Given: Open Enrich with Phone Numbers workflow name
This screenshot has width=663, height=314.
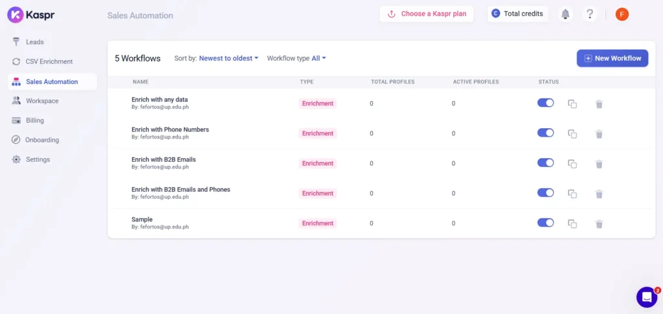Looking at the screenshot, I should [x=170, y=129].
